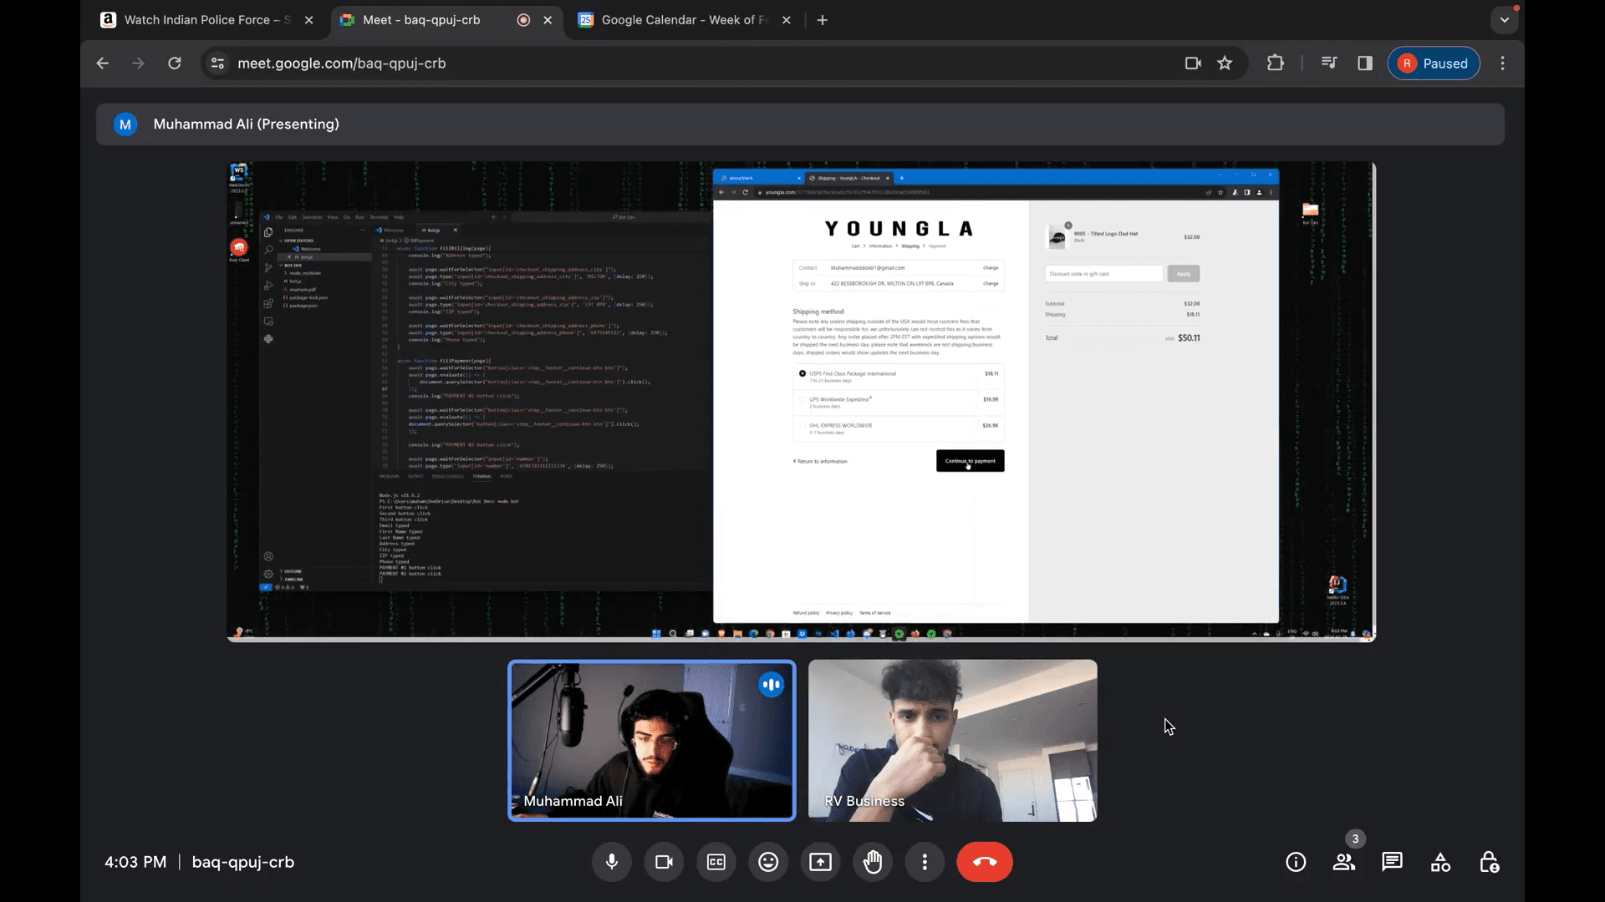
Task: Open the Paused profile menu
Action: [1434, 63]
